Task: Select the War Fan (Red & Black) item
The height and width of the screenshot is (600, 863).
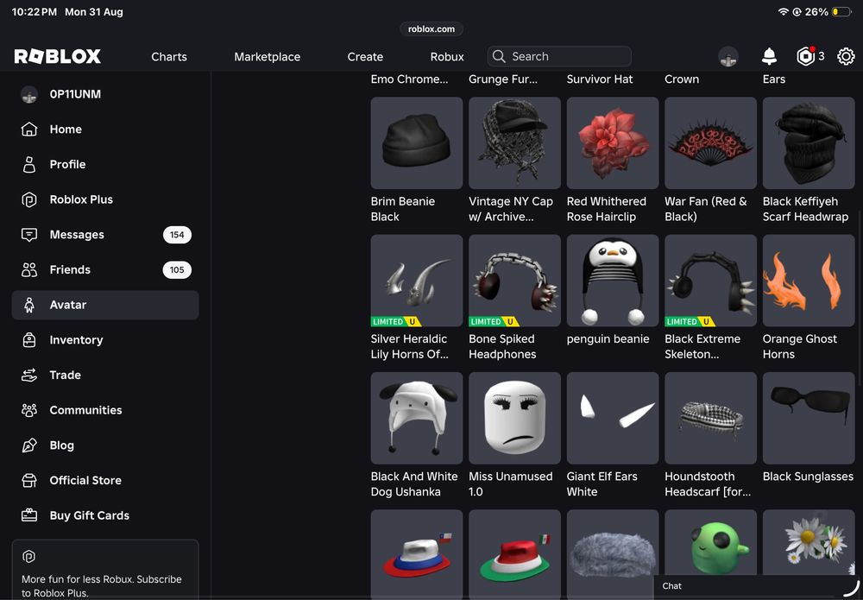Action: click(710, 143)
